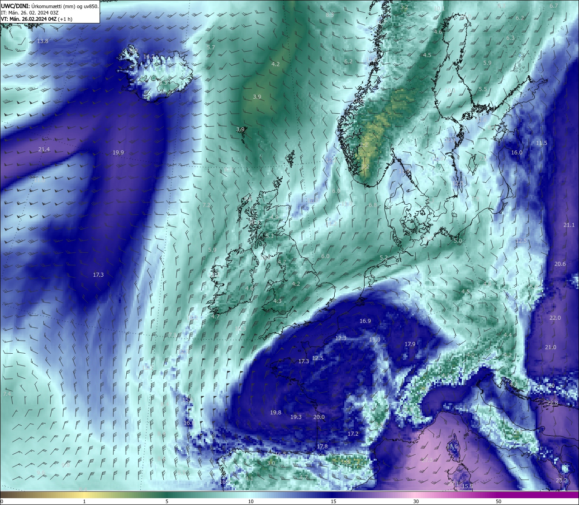Click the 17.8 value near the Pyrenees
Image resolution: width=579 pixels, height=505 pixels.
pyautogui.click(x=322, y=447)
